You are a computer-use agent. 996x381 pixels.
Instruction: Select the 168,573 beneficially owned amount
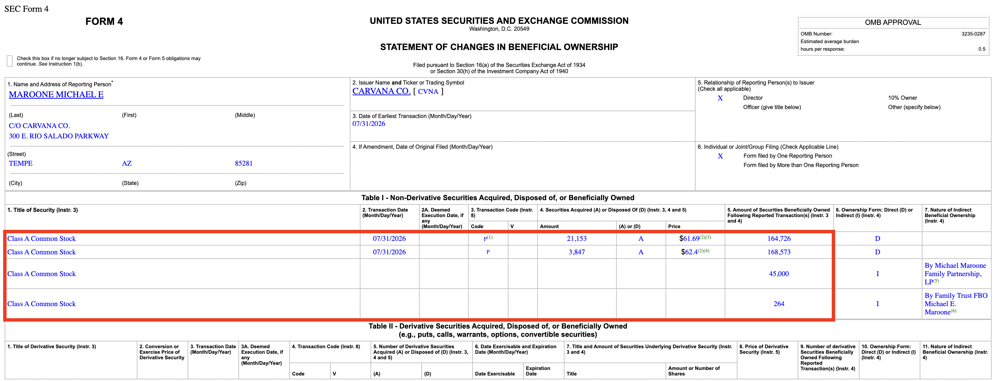[779, 252]
